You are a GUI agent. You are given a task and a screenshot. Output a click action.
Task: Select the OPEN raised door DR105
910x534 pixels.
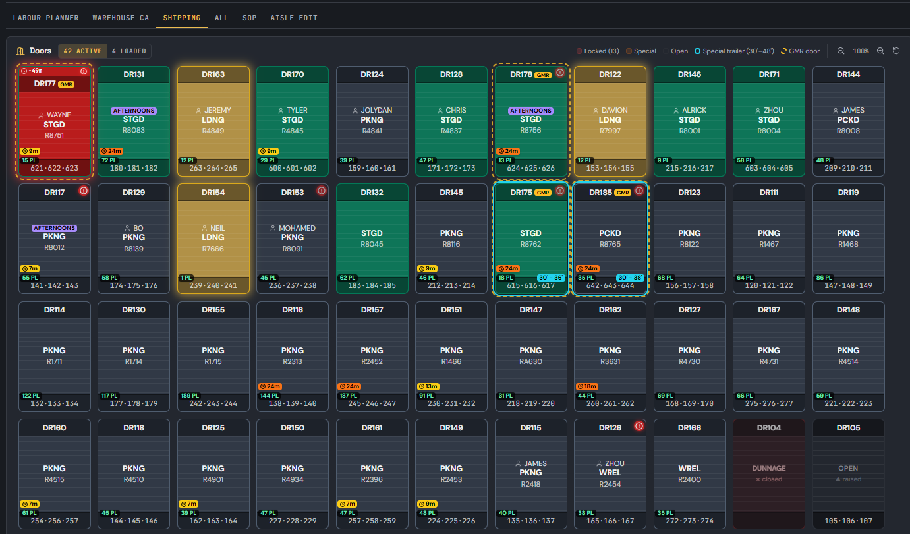(848, 474)
